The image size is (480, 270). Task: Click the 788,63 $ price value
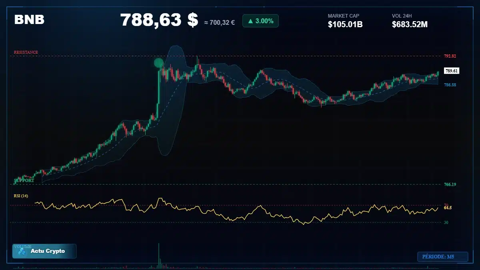tap(159, 20)
